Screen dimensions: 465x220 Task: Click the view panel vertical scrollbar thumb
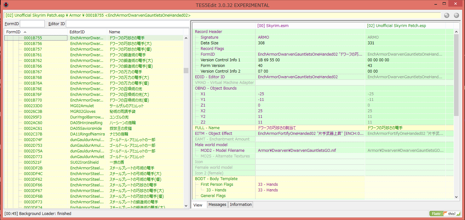(x=456, y=75)
